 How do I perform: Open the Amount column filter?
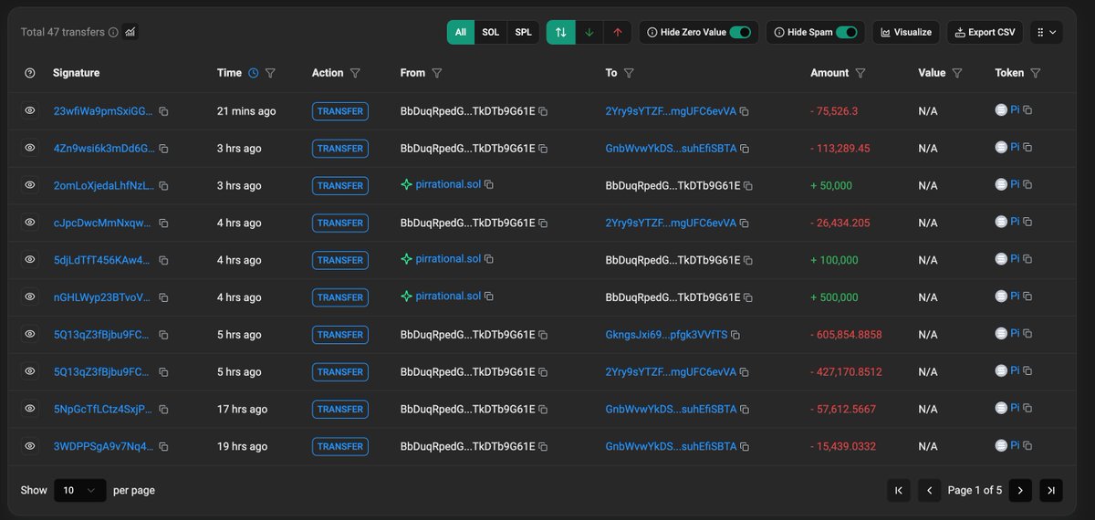(860, 73)
